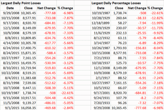Select the 260.64 close value cell

tap(119, 18)
